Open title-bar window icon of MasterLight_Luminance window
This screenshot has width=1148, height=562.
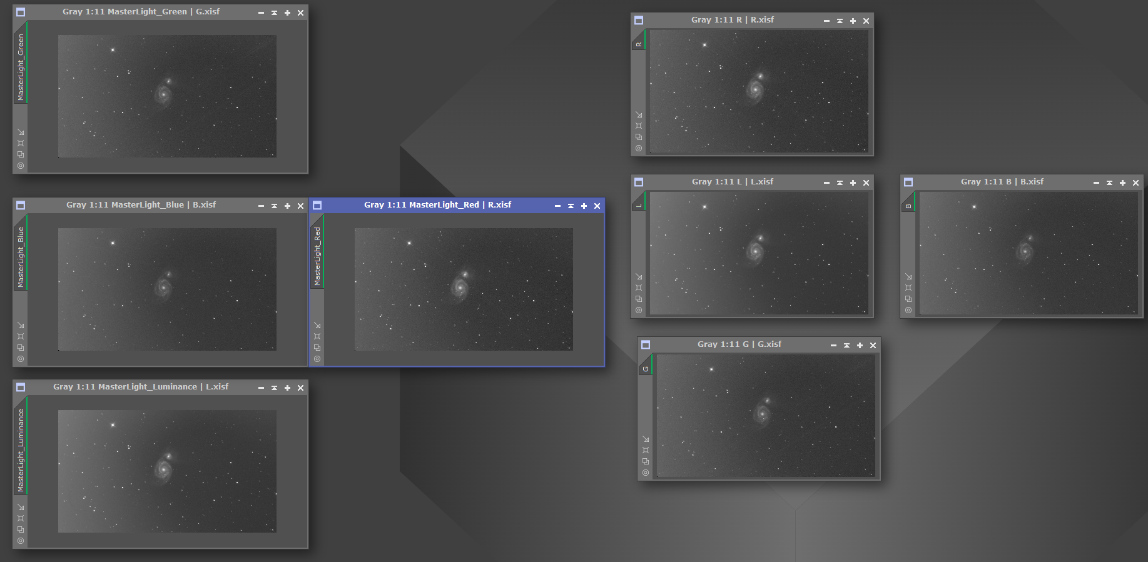(x=21, y=387)
